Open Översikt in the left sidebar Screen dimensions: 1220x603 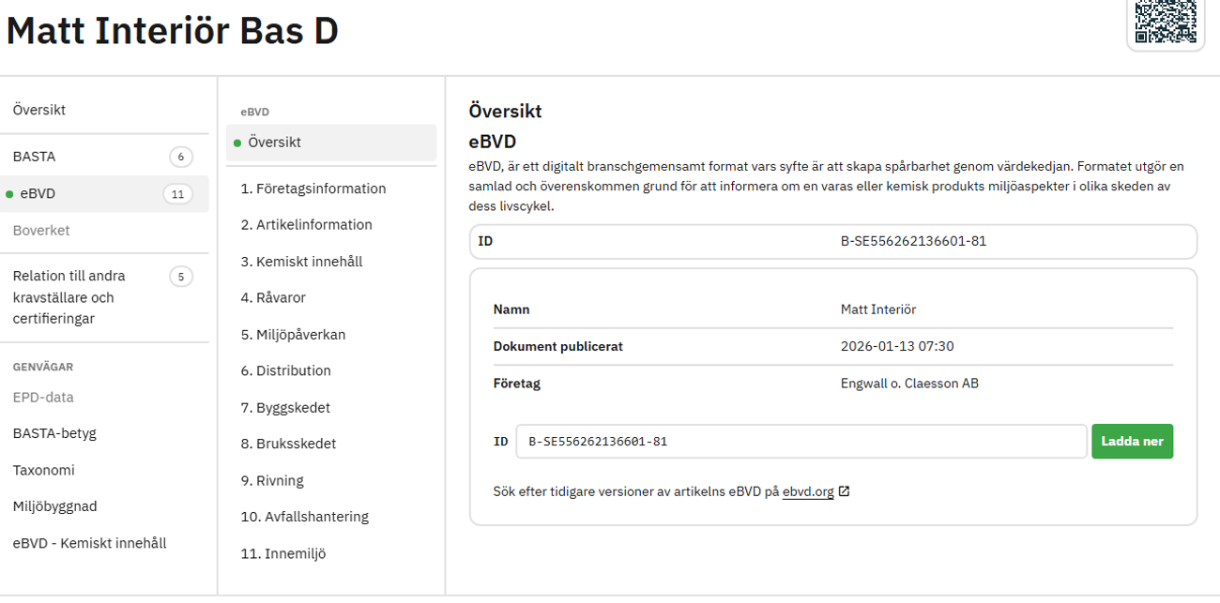tap(39, 110)
